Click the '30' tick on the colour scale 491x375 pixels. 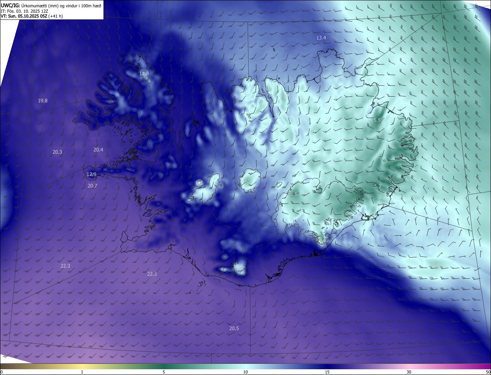409,372
